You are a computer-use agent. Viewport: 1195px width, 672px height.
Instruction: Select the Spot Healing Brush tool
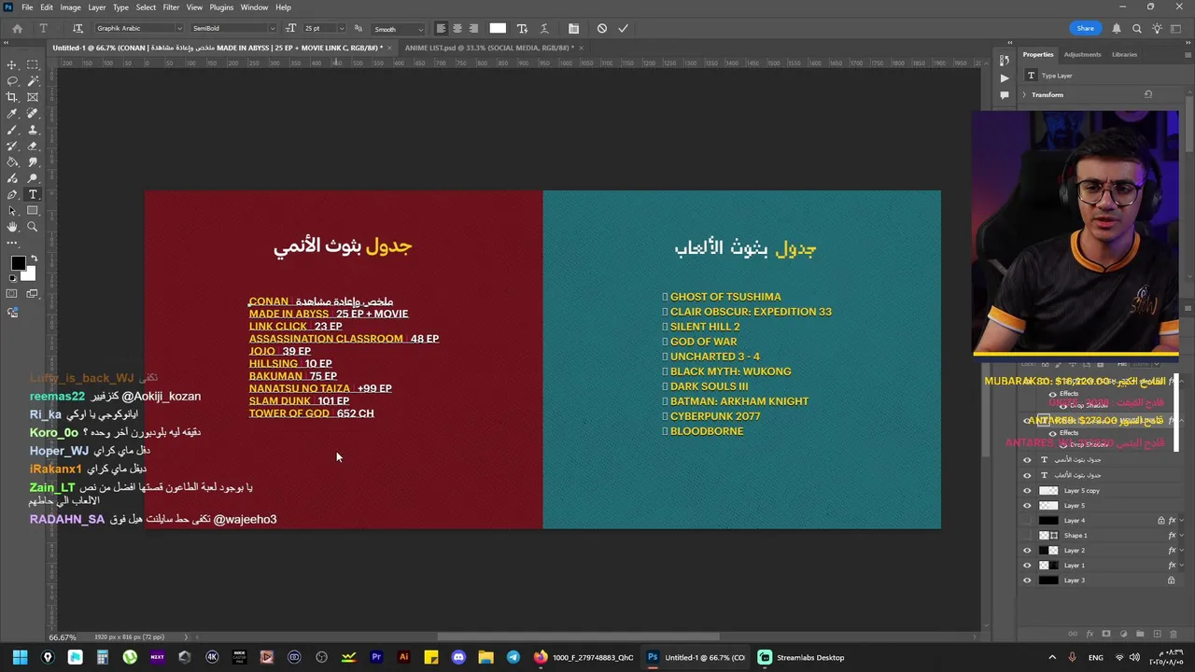[33, 114]
